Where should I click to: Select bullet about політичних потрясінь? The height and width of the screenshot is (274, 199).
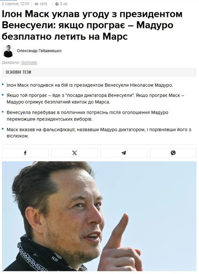click(x=87, y=116)
